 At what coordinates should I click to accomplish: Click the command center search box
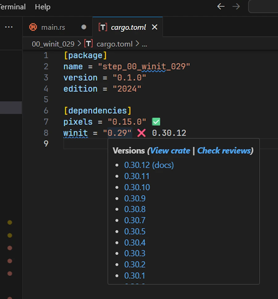point(263,6)
